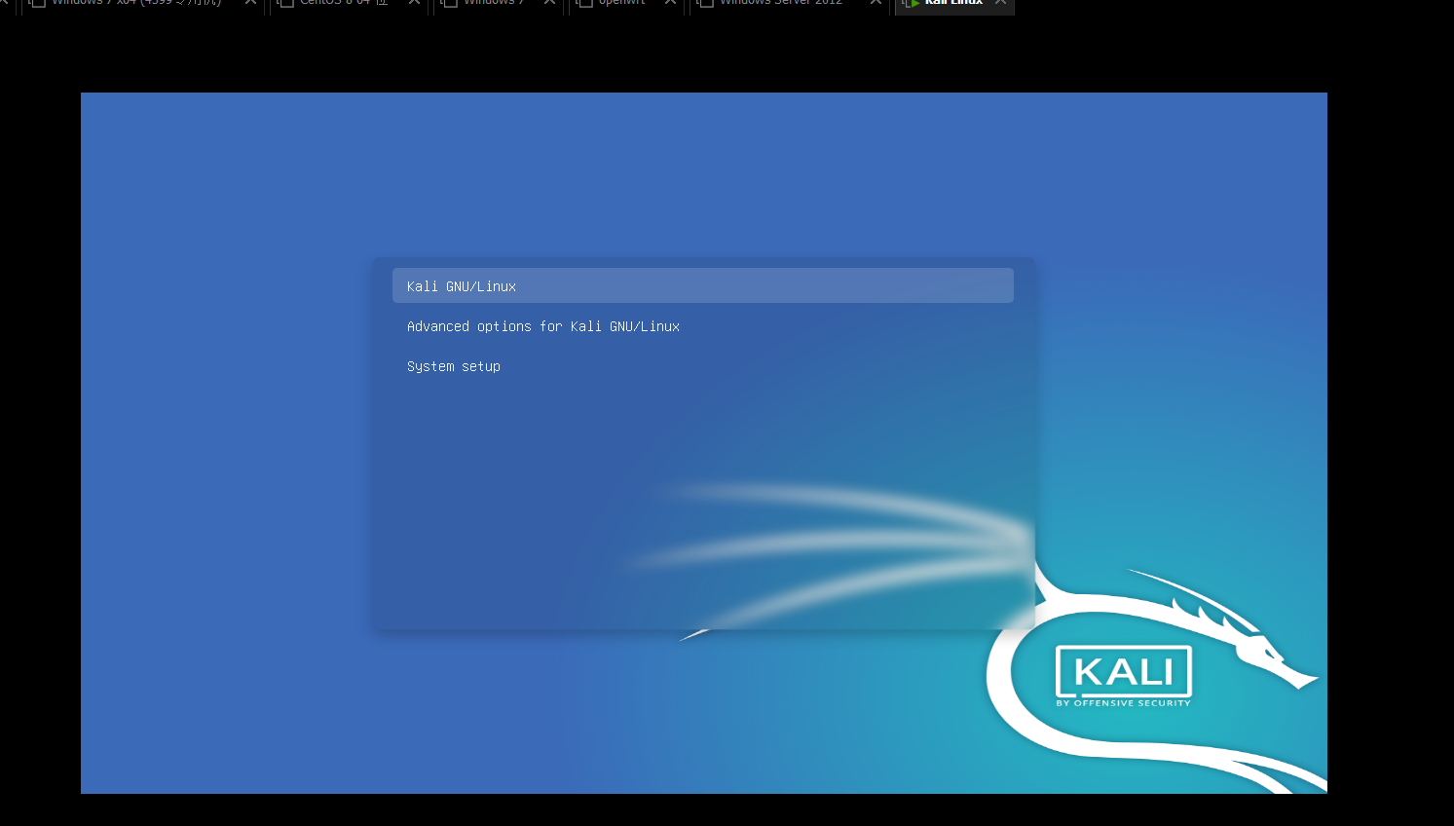This screenshot has width=1454, height=826.
Task: Close the openwrt tab
Action: click(x=670, y=3)
